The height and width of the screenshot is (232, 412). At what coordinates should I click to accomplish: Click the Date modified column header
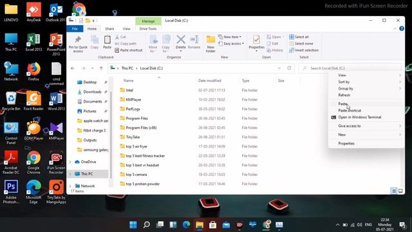click(210, 81)
